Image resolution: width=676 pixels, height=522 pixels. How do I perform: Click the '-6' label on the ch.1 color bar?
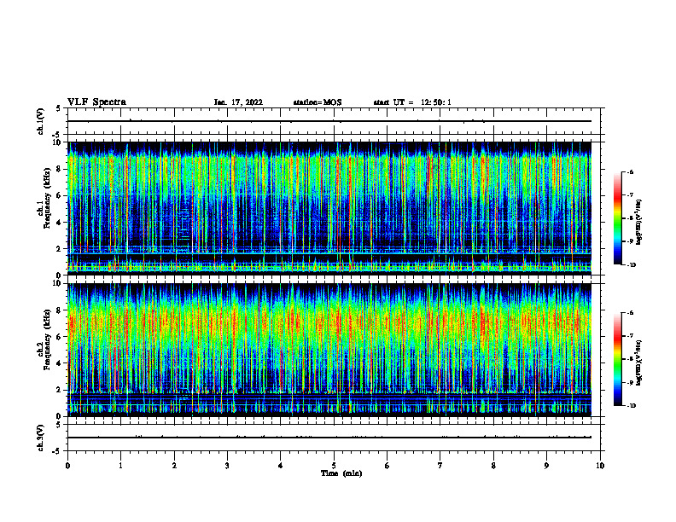(629, 171)
